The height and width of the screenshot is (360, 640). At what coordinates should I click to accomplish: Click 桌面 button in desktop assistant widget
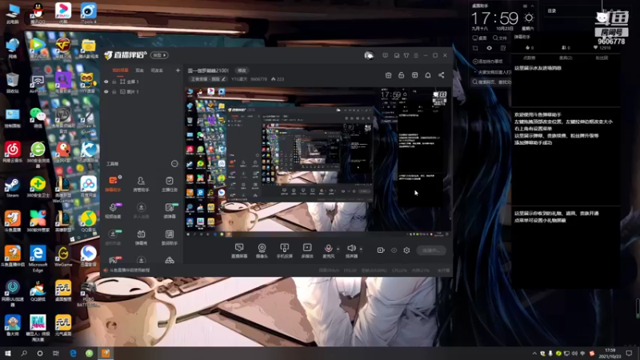pyautogui.click(x=479, y=38)
